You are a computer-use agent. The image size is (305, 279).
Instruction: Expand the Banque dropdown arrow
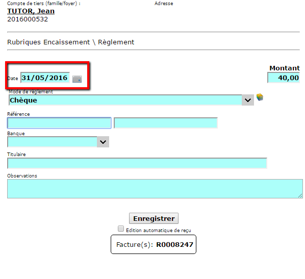[x=103, y=142]
